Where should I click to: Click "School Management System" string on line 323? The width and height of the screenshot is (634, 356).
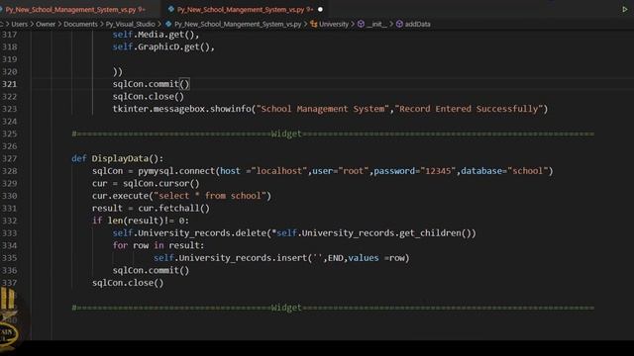click(x=323, y=109)
